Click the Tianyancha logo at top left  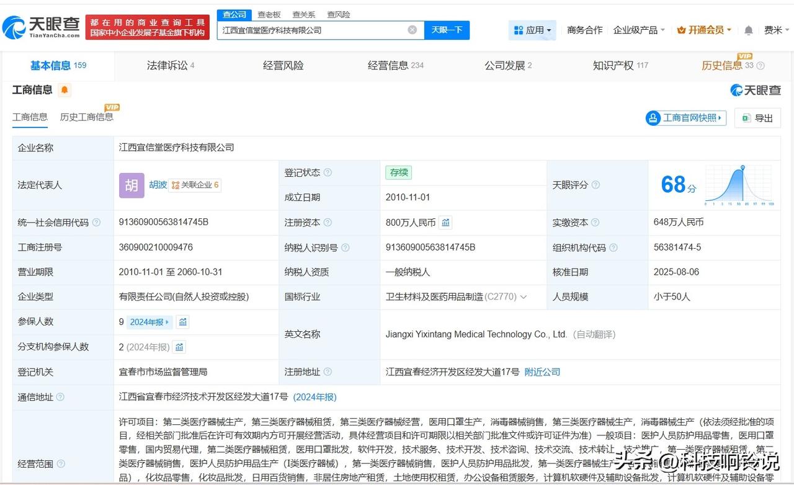pyautogui.click(x=41, y=27)
